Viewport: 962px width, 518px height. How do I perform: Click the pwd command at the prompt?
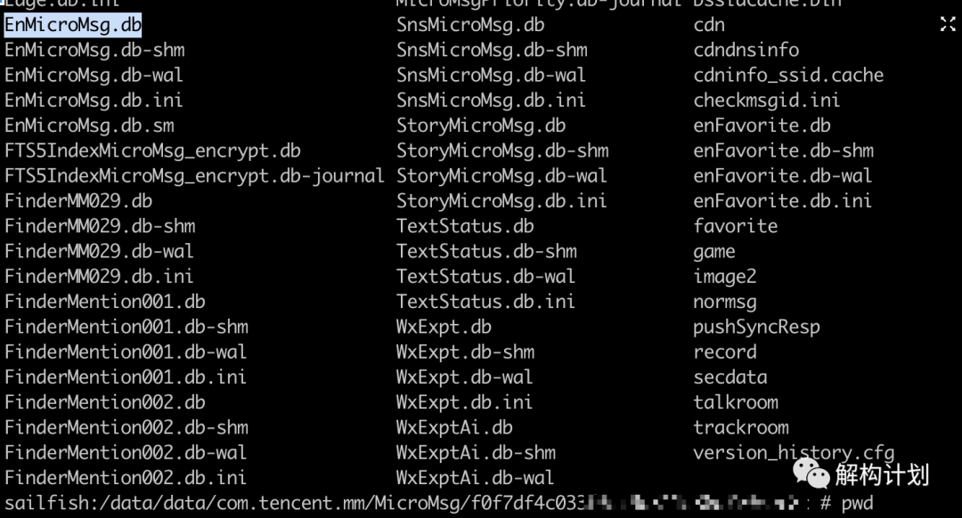[857, 504]
